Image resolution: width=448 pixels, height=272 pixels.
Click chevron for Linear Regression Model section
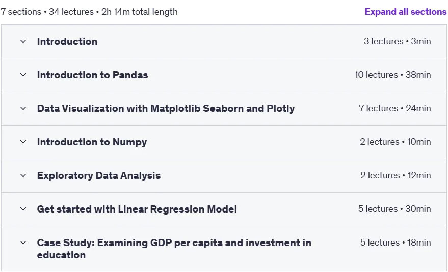tap(23, 209)
